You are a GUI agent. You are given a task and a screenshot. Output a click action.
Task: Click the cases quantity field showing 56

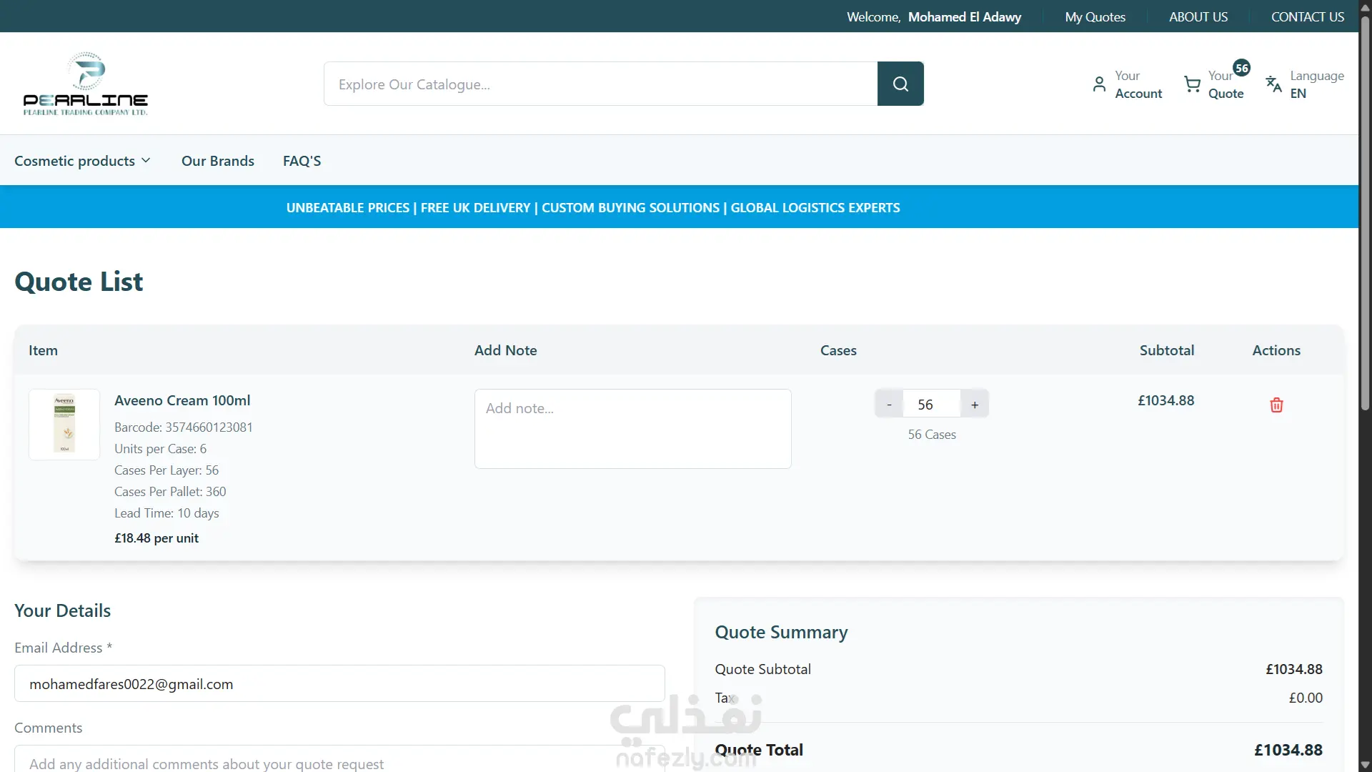coord(932,405)
